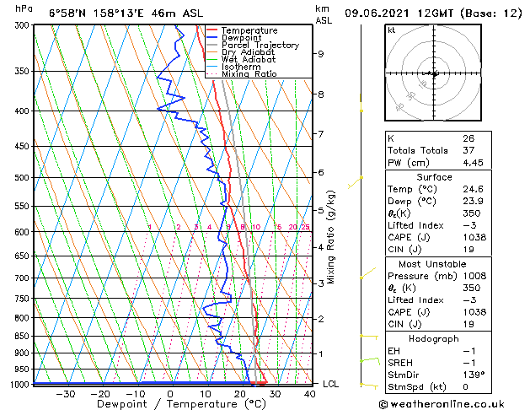
Task: Click the station coordinates title text
Action: (126, 13)
